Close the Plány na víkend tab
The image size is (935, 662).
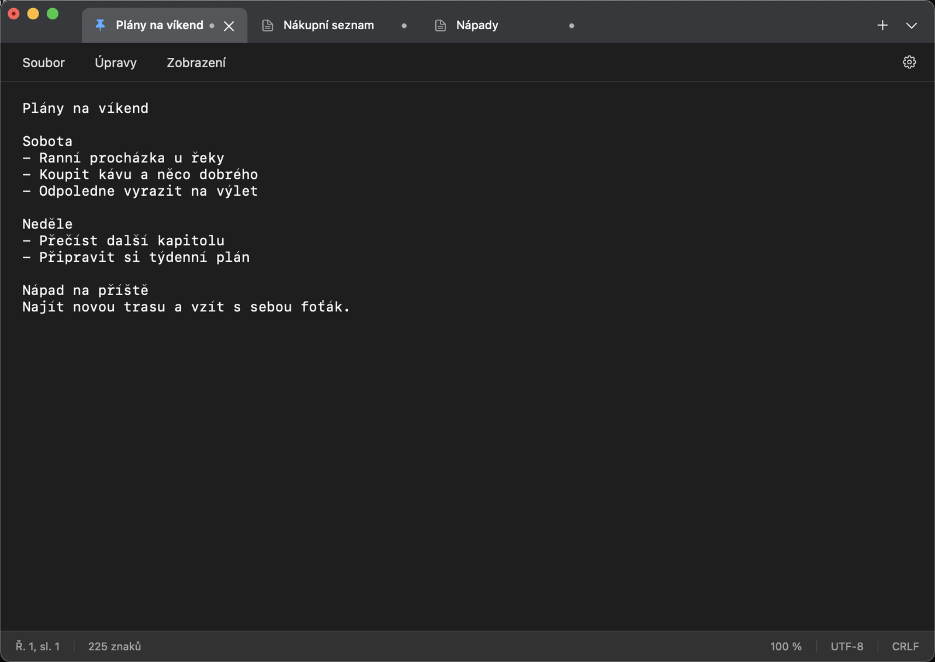coord(229,26)
